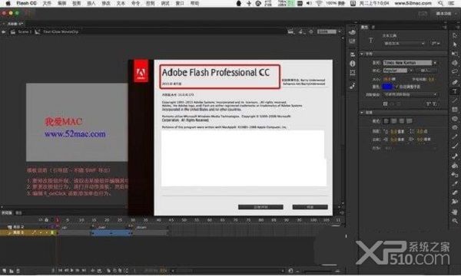Click the narrower dark button in About dialog
Viewport: 461px width, 276px height.
[310, 207]
